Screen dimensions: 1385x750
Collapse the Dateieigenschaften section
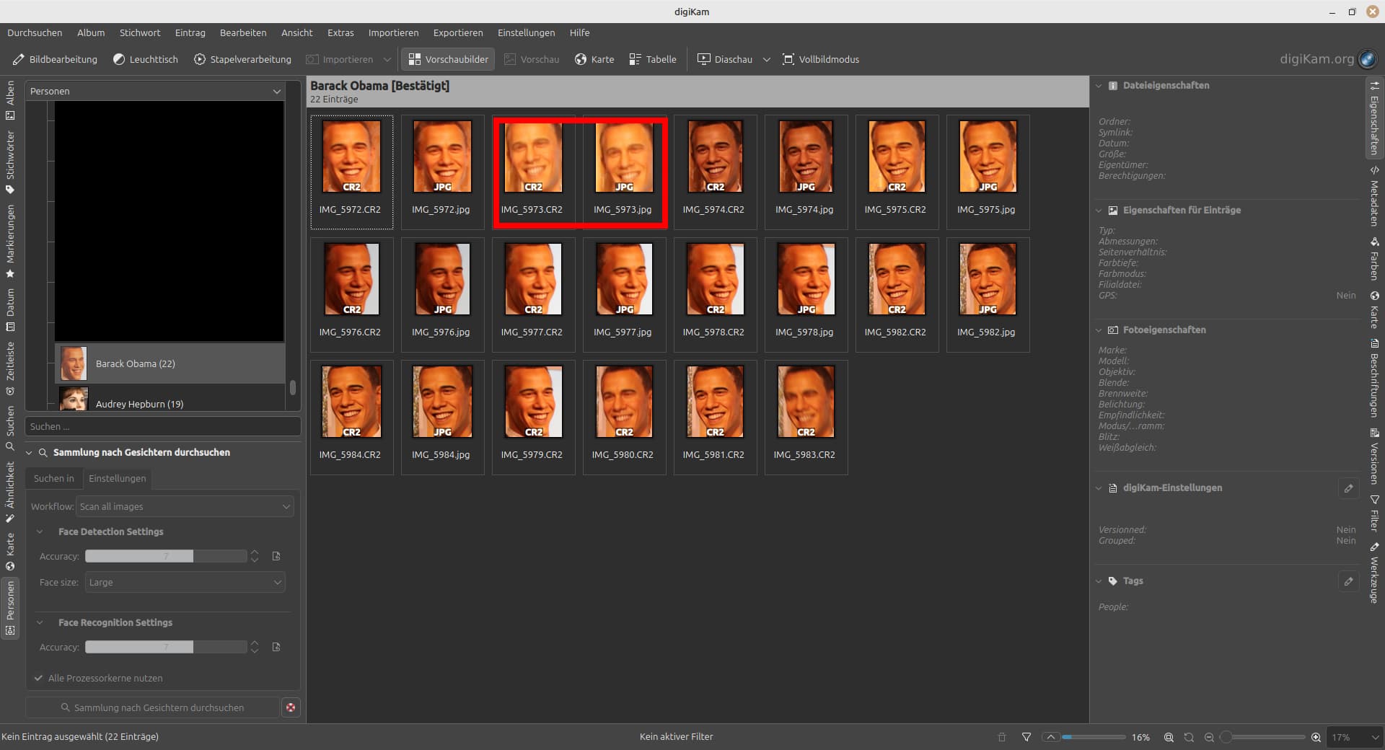tap(1099, 85)
